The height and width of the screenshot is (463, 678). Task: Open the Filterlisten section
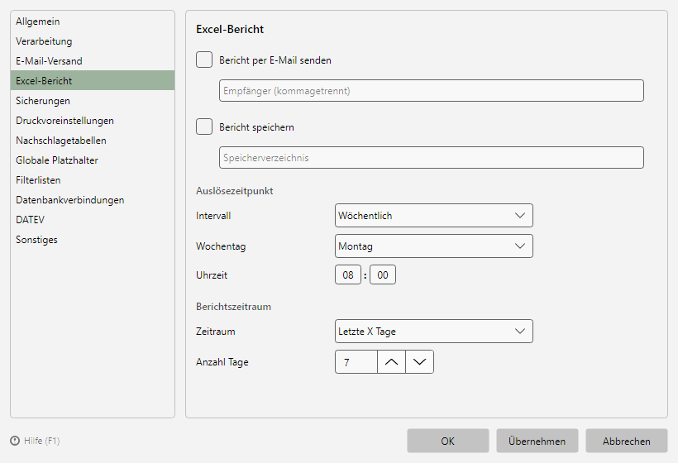[x=93, y=180]
